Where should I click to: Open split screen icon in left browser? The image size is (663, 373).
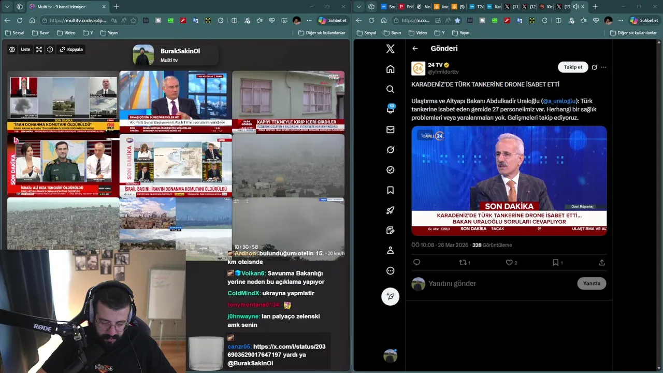tap(234, 20)
